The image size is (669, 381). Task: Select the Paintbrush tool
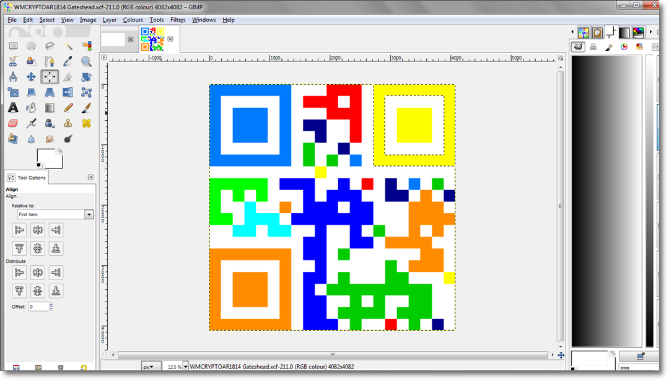[x=86, y=108]
